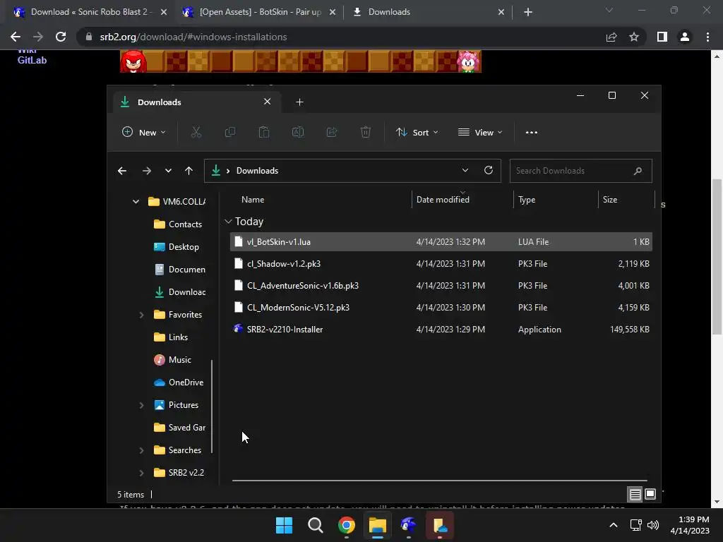Click Chrome back arrow
723x542 pixels.
coord(16,37)
